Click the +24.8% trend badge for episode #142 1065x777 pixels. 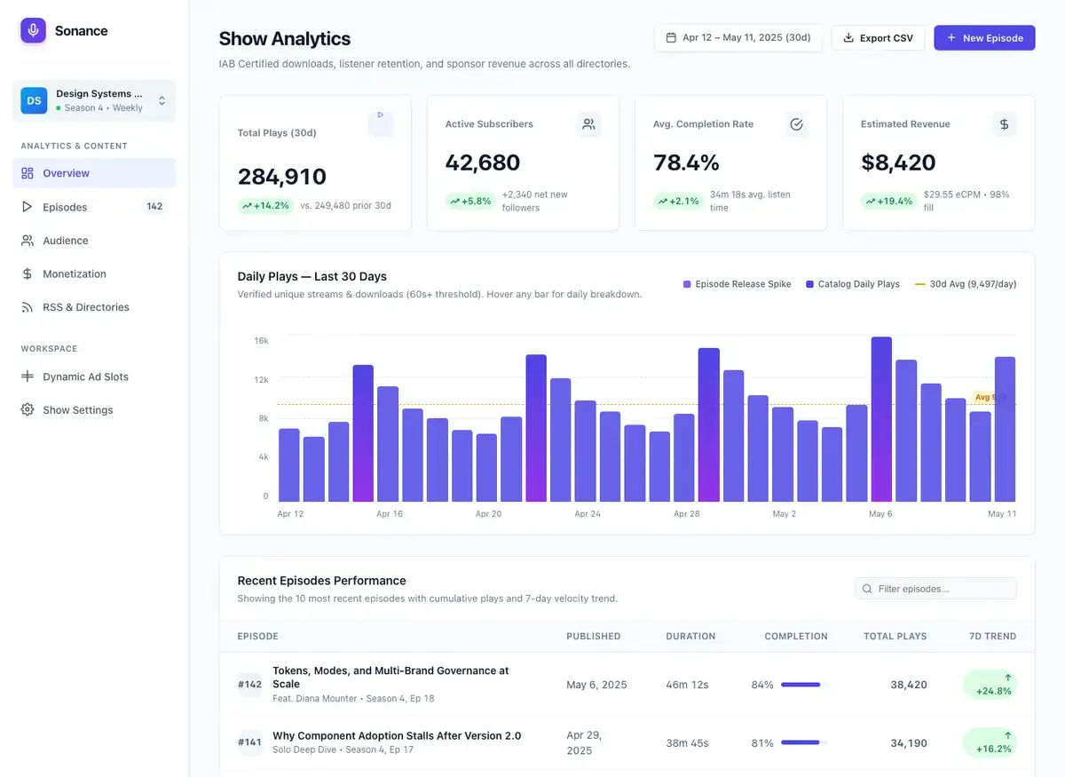pyautogui.click(x=990, y=685)
